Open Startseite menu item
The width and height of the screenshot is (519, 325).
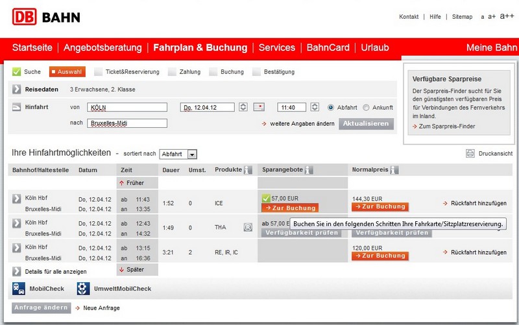(x=32, y=47)
